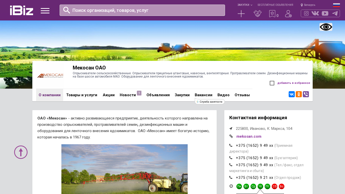Viewport: 345px width, 194px height.
Task: Reveal the Приемная директора phone number
Action: [255, 145]
